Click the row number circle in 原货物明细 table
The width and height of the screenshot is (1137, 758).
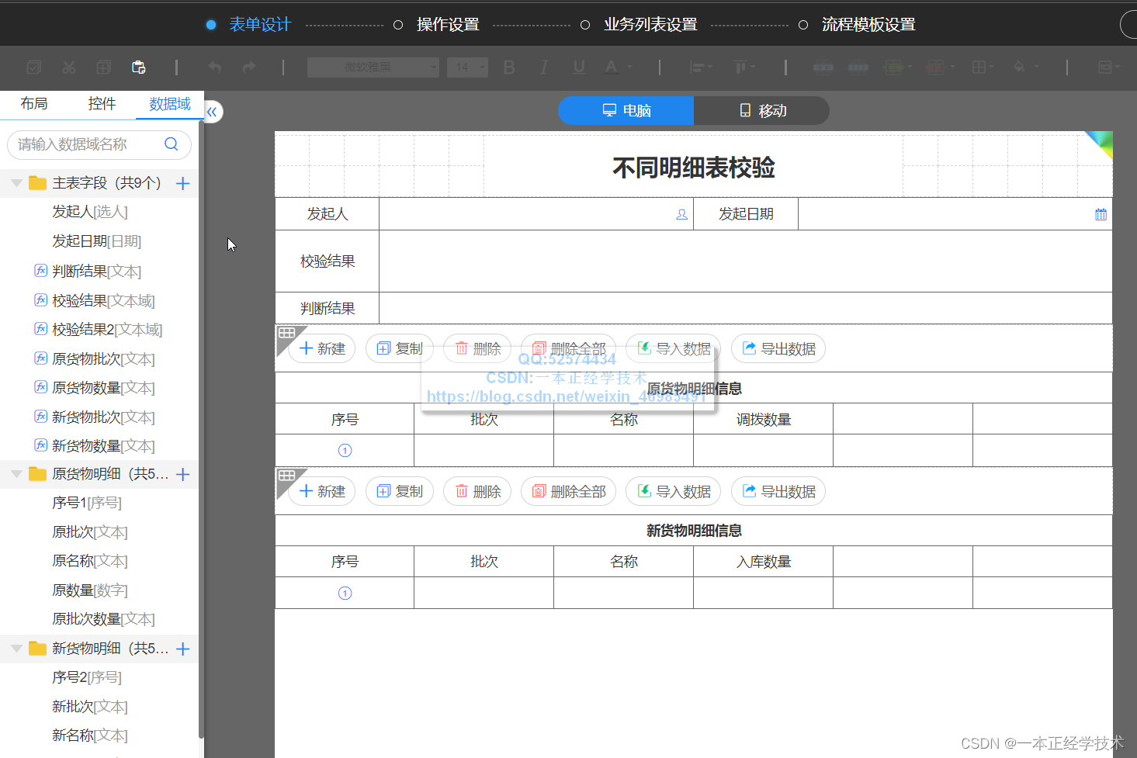(345, 451)
